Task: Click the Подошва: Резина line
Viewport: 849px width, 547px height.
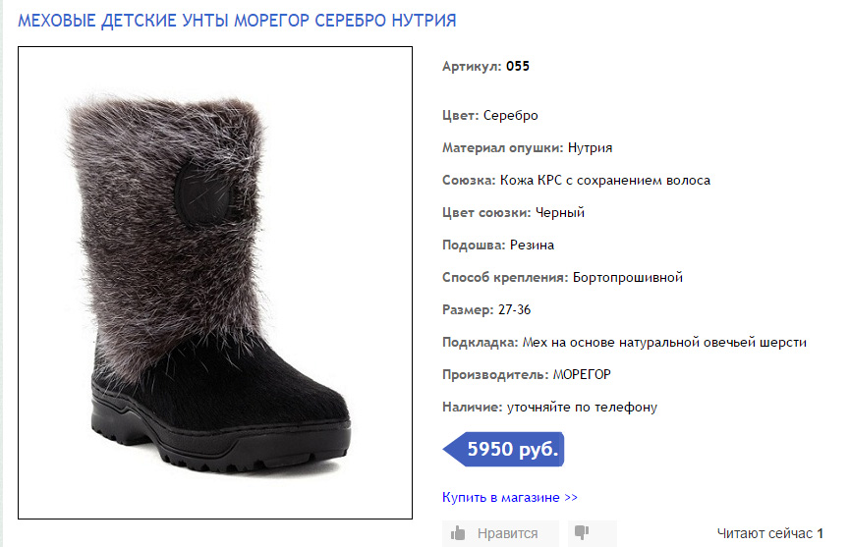Action: point(498,245)
